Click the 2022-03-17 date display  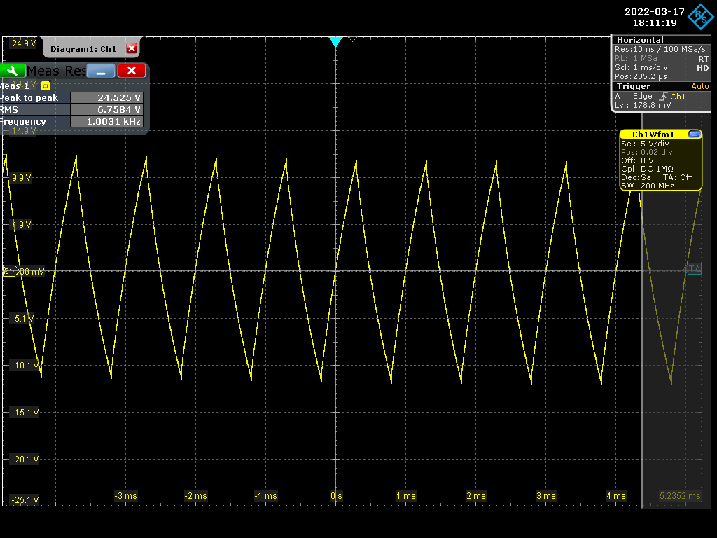pyautogui.click(x=655, y=11)
